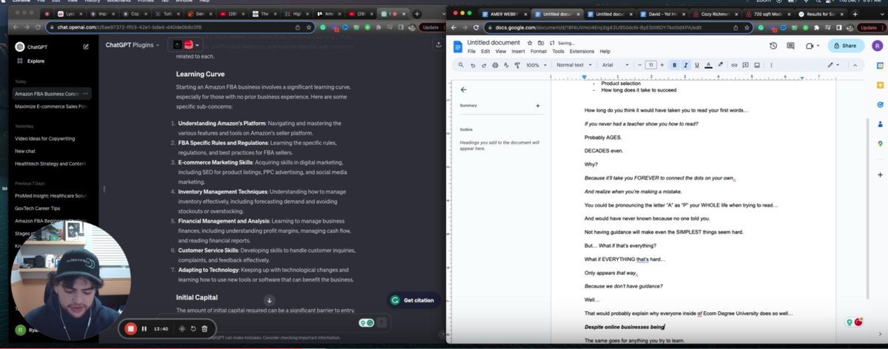Open recorder drawing tools icon
Viewport: 888px width, 349px height.
(182, 328)
